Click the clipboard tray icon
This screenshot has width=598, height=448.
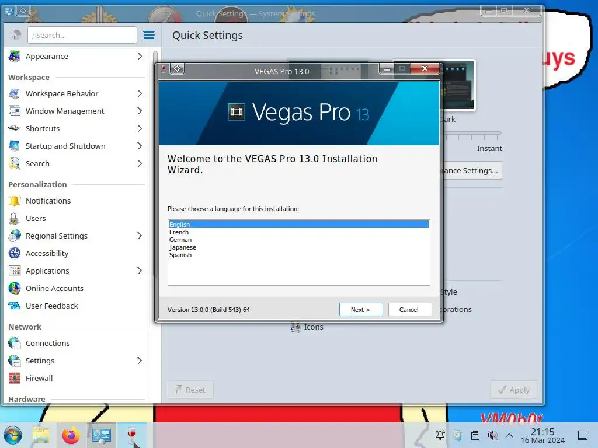click(x=475, y=435)
